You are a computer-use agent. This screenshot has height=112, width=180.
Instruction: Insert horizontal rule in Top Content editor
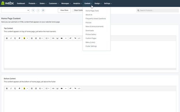pyautogui.click(x=66, y=38)
